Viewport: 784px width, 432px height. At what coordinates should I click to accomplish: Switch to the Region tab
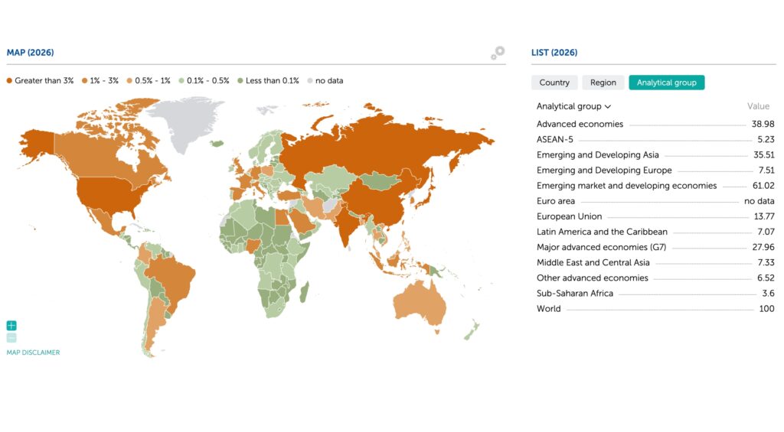click(603, 83)
